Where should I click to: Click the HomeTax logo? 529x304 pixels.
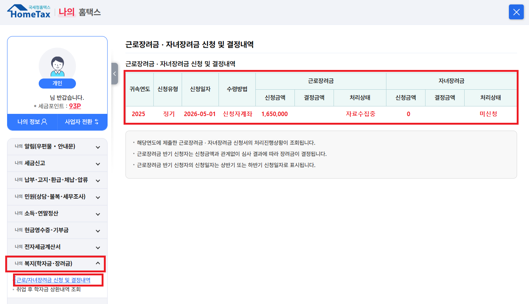[28, 11]
